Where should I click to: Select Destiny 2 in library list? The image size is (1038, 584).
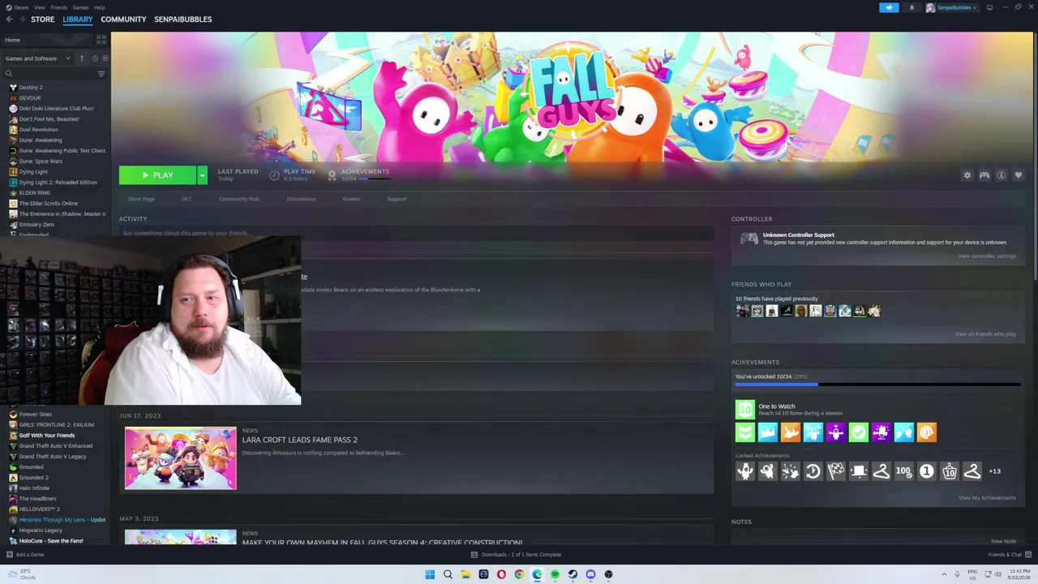point(31,88)
